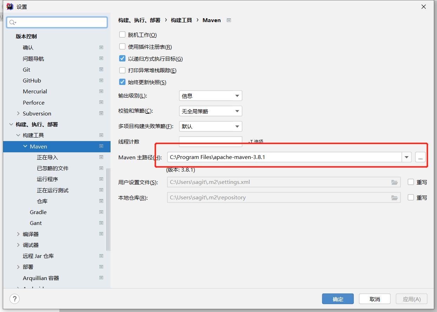The height and width of the screenshot is (312, 437).
Task: Expand the Subversion tree node
Action: click(18, 113)
